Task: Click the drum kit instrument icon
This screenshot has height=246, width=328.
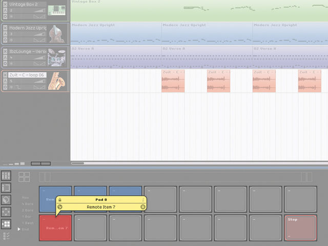Action: (56, 57)
